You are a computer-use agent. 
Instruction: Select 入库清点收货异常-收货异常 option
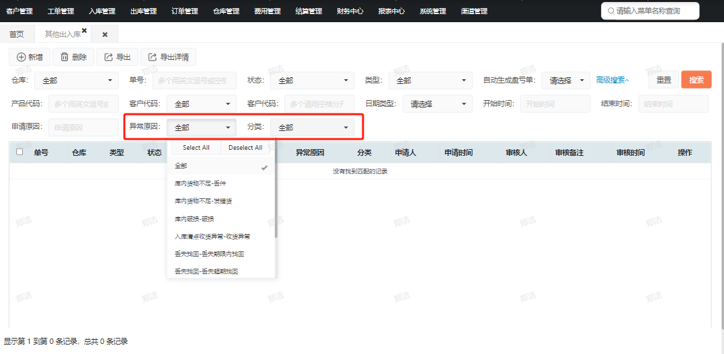[x=221, y=236]
